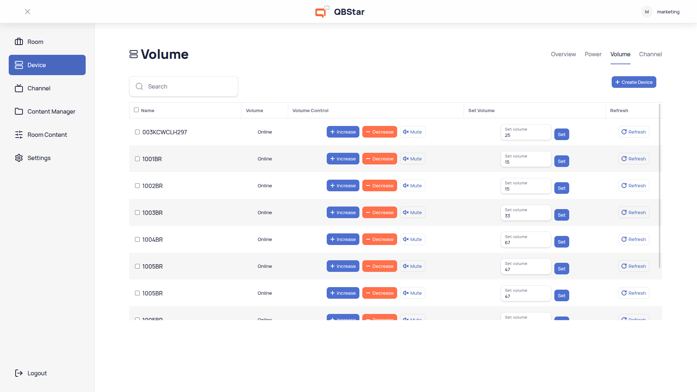Switch to the Channel tab
Screen dimensions: 697x392
[650, 54]
